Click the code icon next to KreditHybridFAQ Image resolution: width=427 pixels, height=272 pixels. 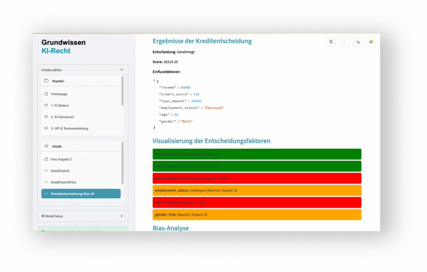(x=46, y=182)
